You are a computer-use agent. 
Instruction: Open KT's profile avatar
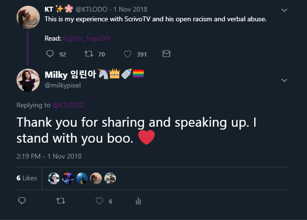click(x=28, y=17)
